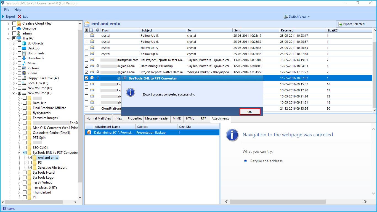Click the Floppy Disk Drive icon
377x212 pixels.
point(24,78)
